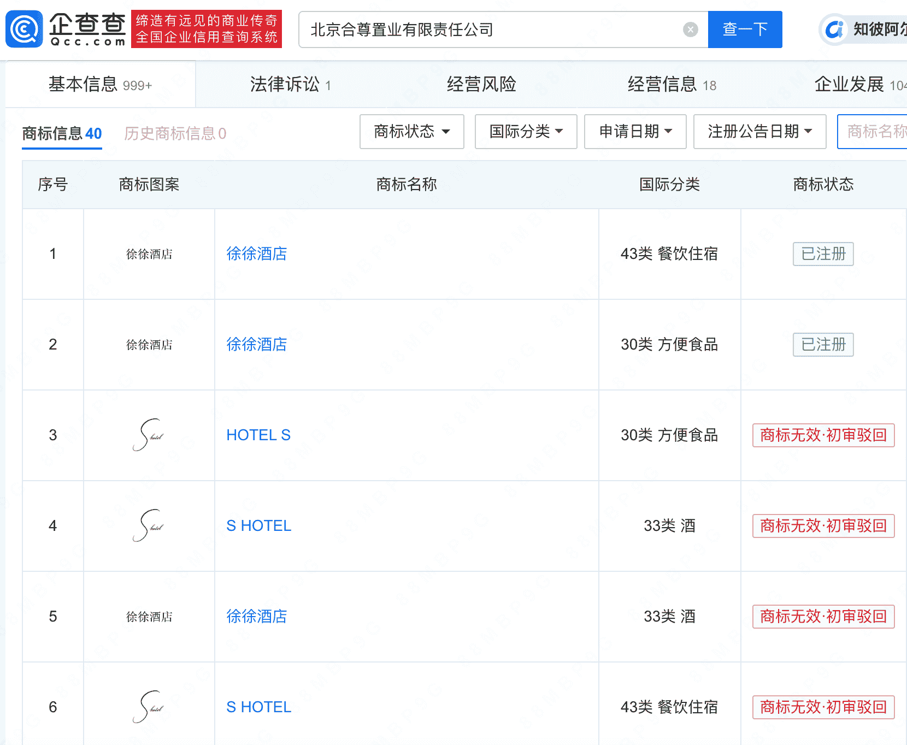The image size is (907, 745).
Task: Clear the search box with the x icon
Action: point(690,29)
